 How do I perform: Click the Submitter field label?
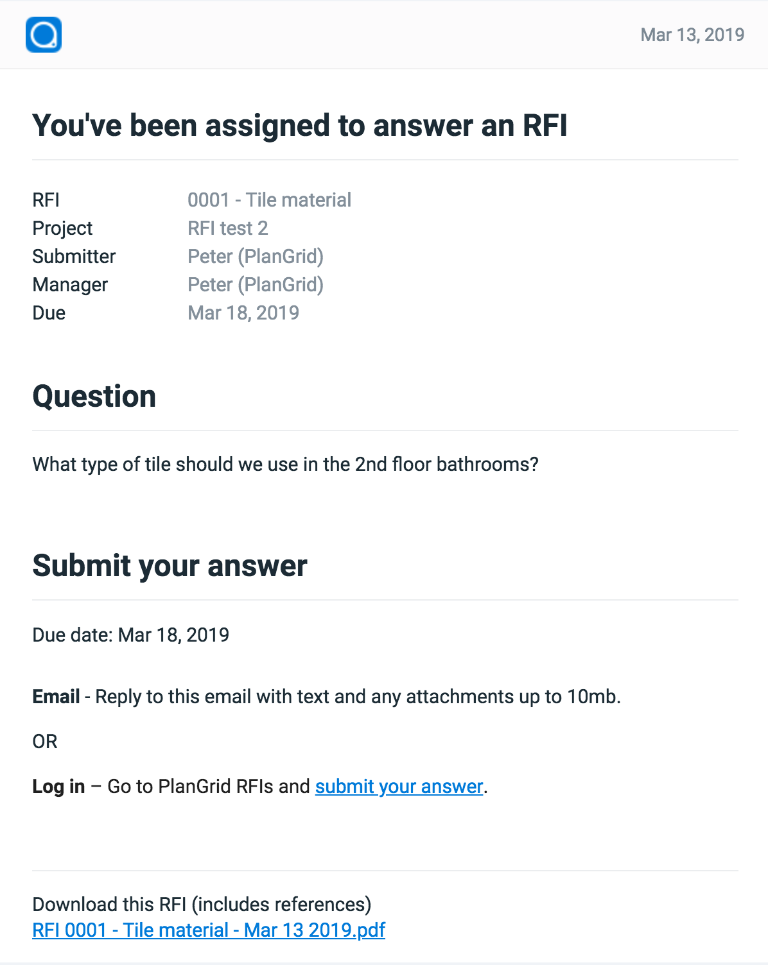pos(74,257)
